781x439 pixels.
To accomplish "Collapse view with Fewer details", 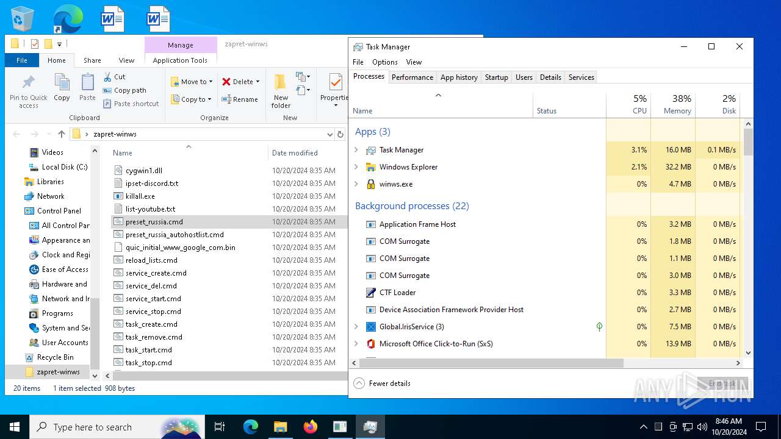I will click(382, 384).
